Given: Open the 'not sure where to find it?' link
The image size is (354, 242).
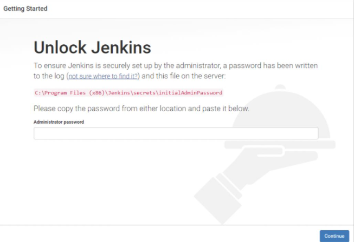Looking at the screenshot, I should pos(103,76).
